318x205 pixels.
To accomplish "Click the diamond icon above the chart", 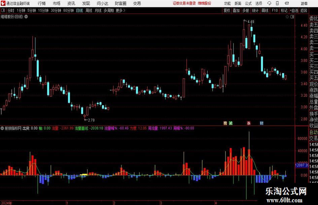I will [287, 17].
